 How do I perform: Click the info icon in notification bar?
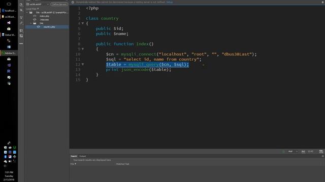coord(73,2)
